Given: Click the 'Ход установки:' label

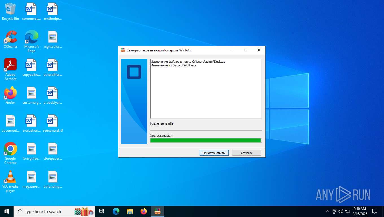Looking at the screenshot, I should [162, 136].
